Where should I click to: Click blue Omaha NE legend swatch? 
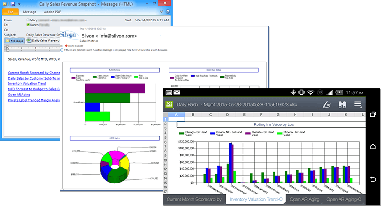[x=212, y=133]
